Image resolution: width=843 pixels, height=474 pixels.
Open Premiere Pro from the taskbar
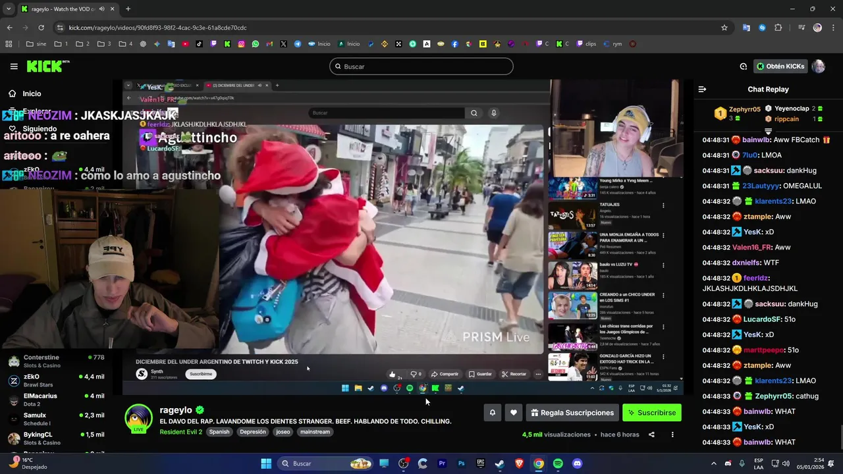(x=442, y=463)
